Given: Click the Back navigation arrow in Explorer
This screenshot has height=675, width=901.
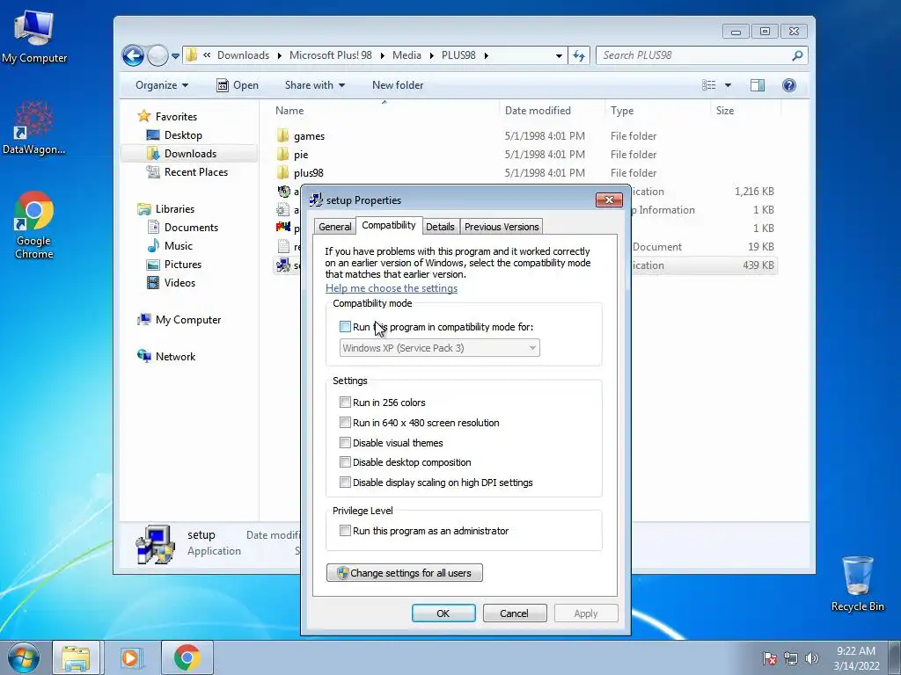Looking at the screenshot, I should click(x=133, y=55).
